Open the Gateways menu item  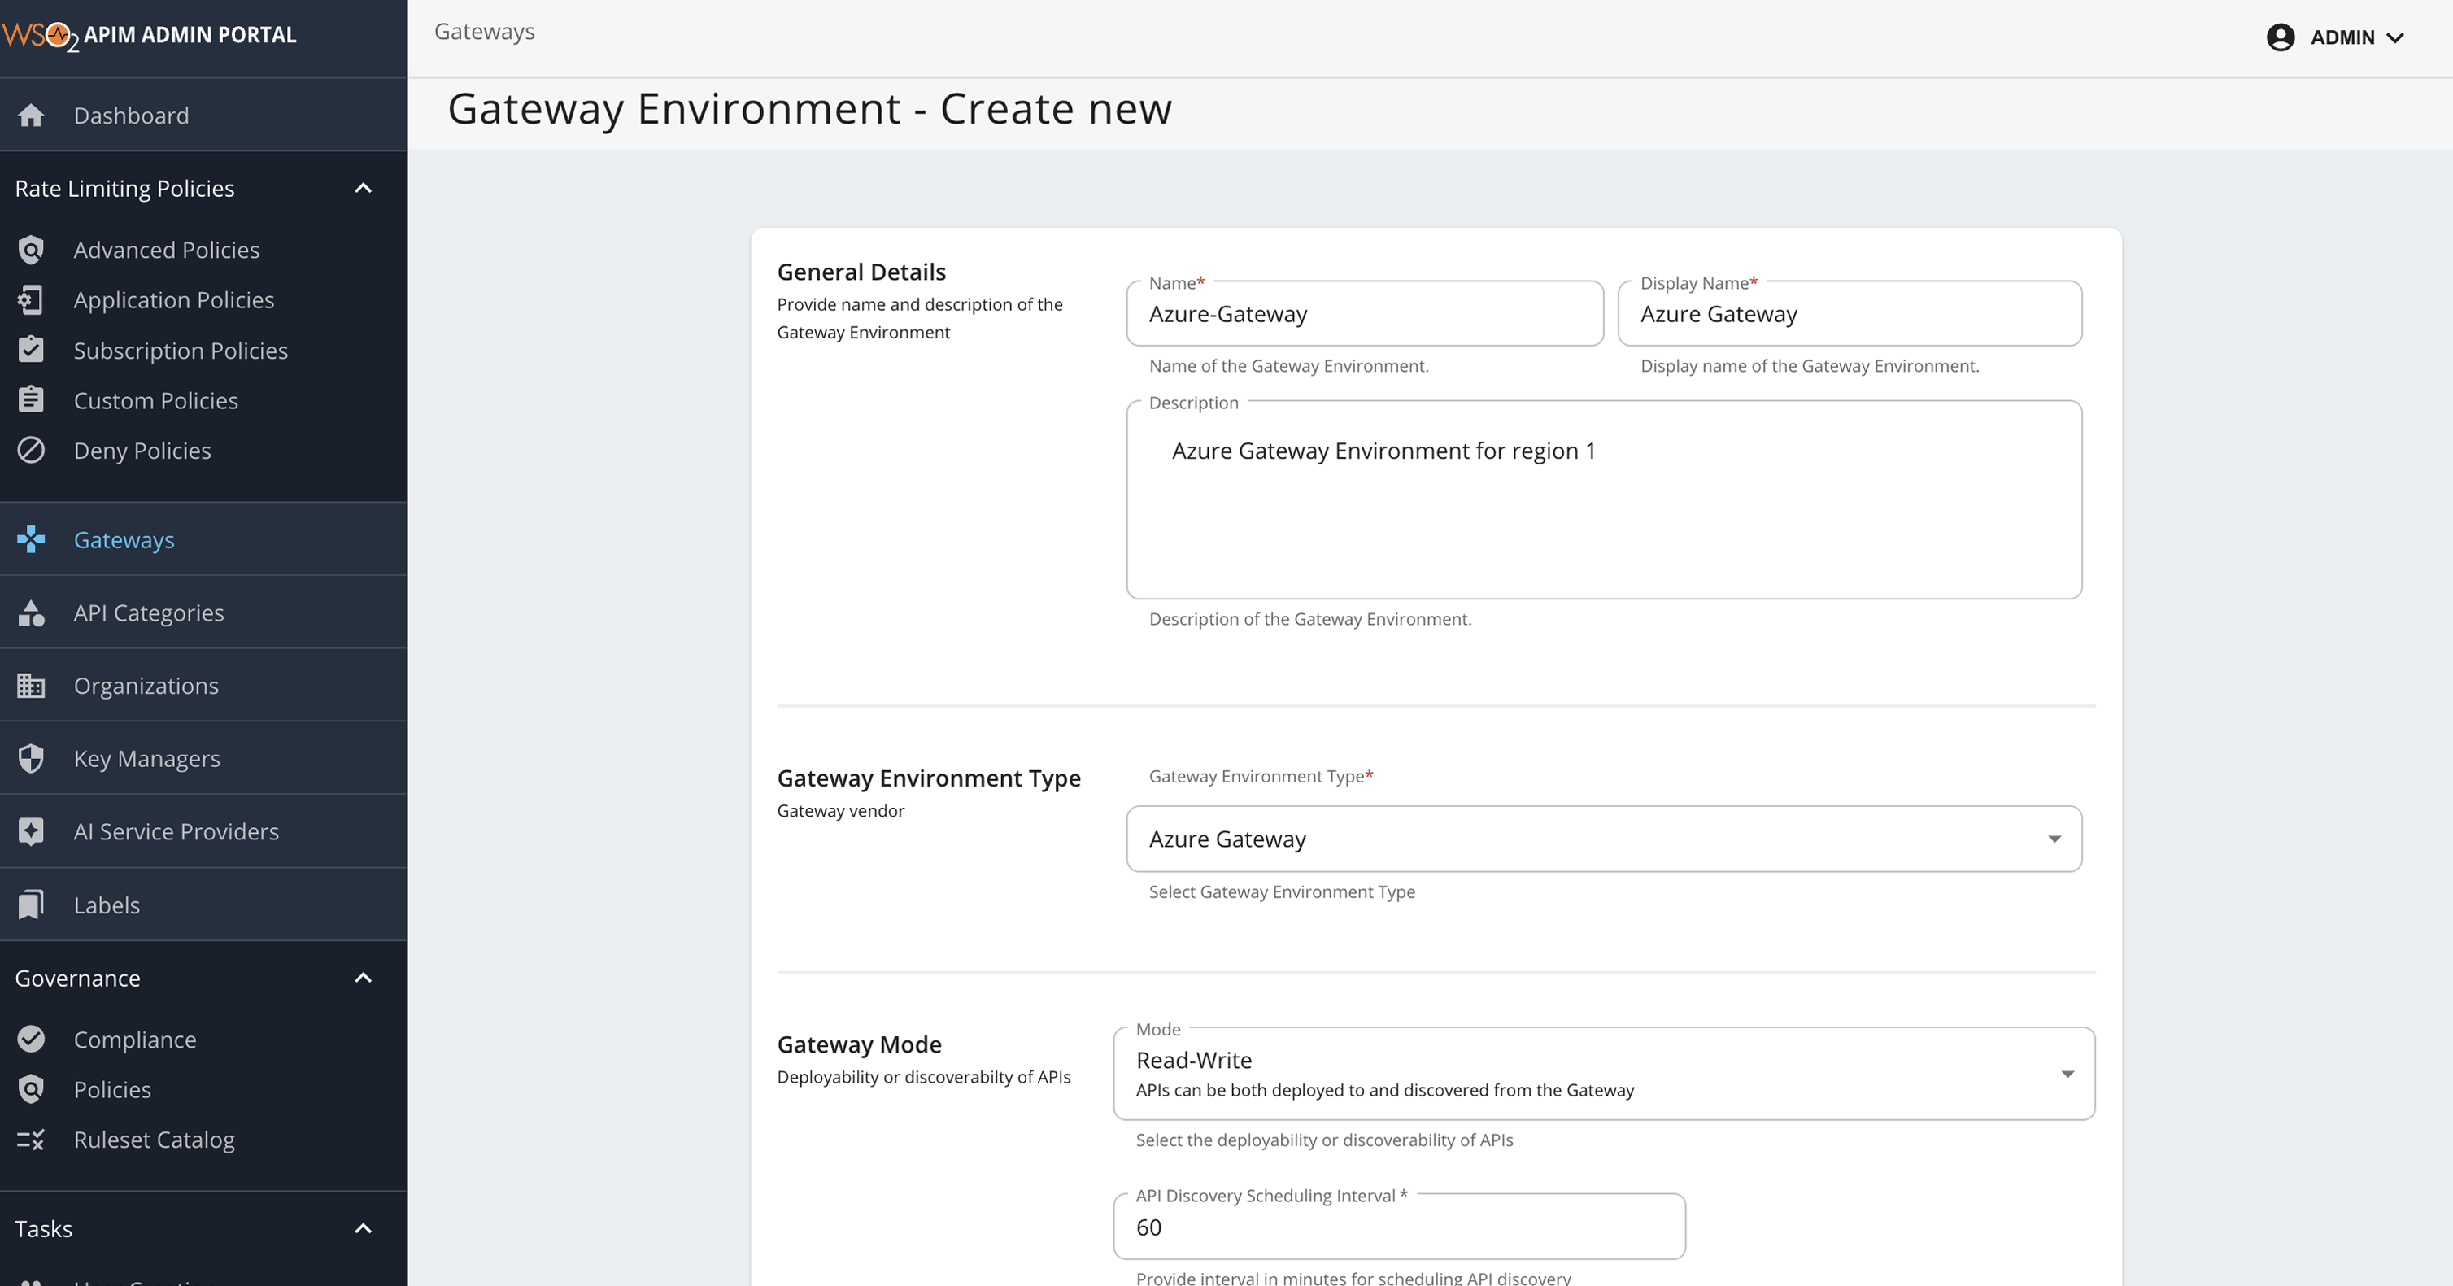click(x=124, y=539)
